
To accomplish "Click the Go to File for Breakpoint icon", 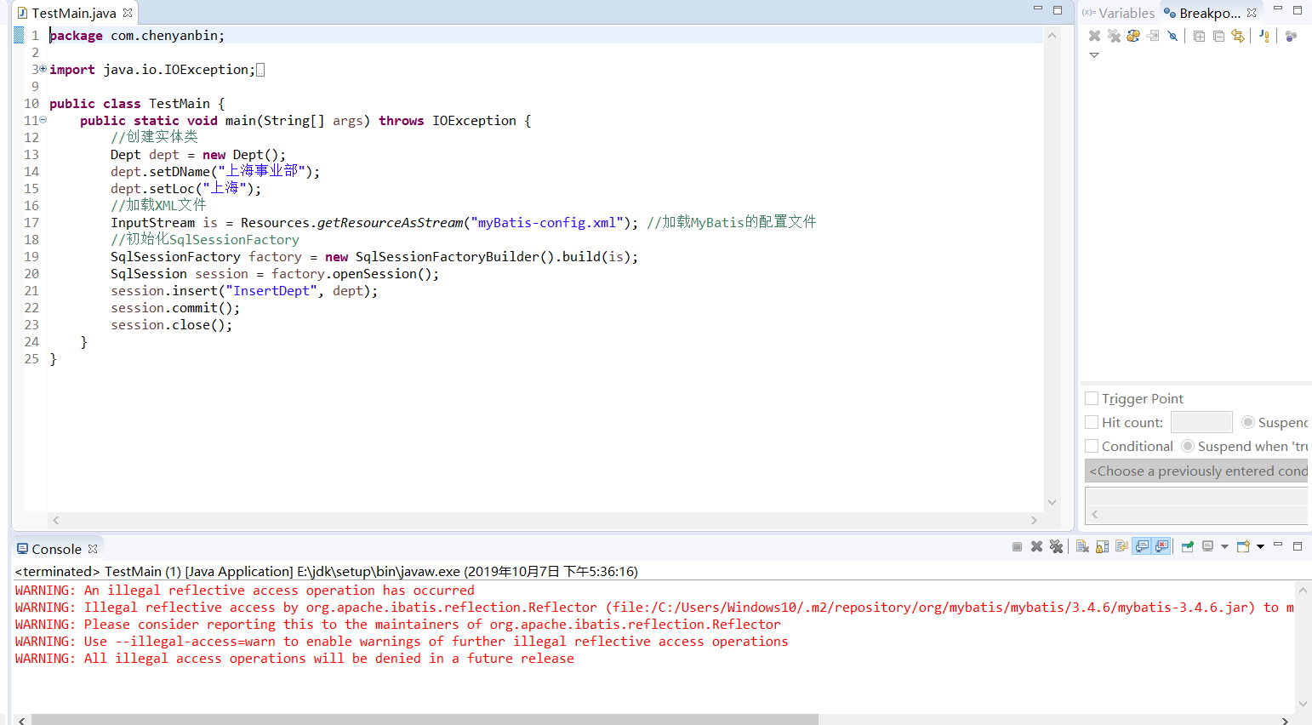I will tap(1153, 36).
